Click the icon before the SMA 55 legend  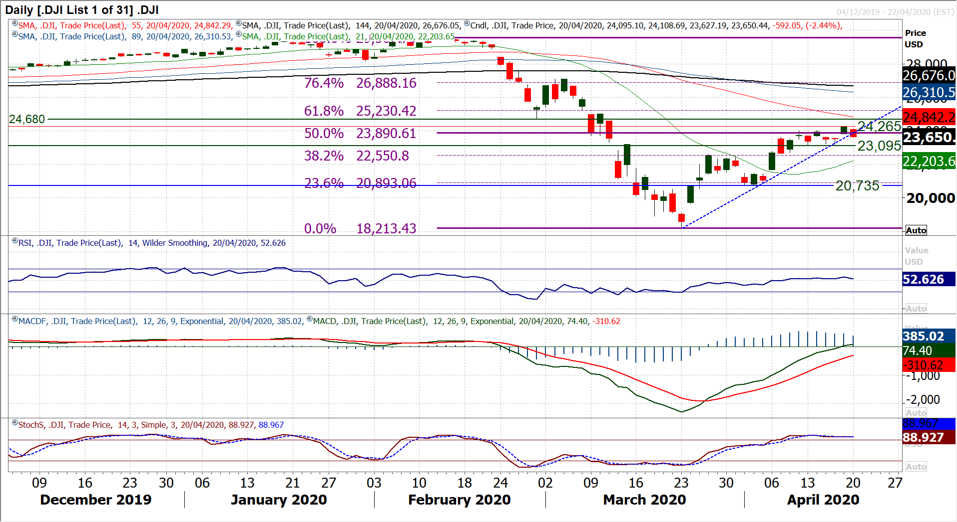15,23
